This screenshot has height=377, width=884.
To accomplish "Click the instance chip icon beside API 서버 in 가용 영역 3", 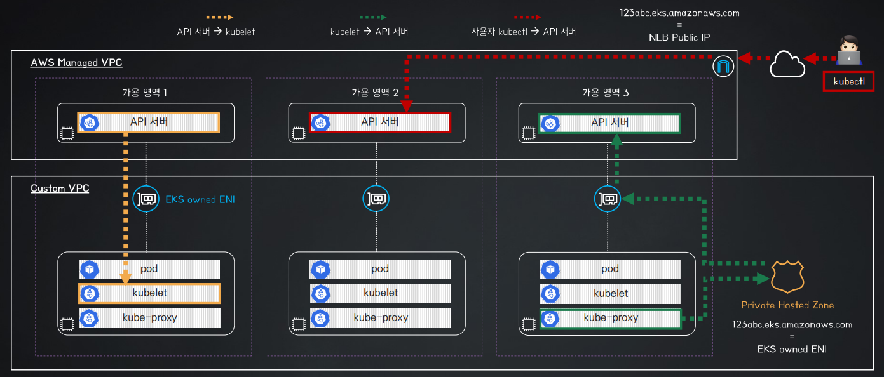I will pyautogui.click(x=527, y=133).
